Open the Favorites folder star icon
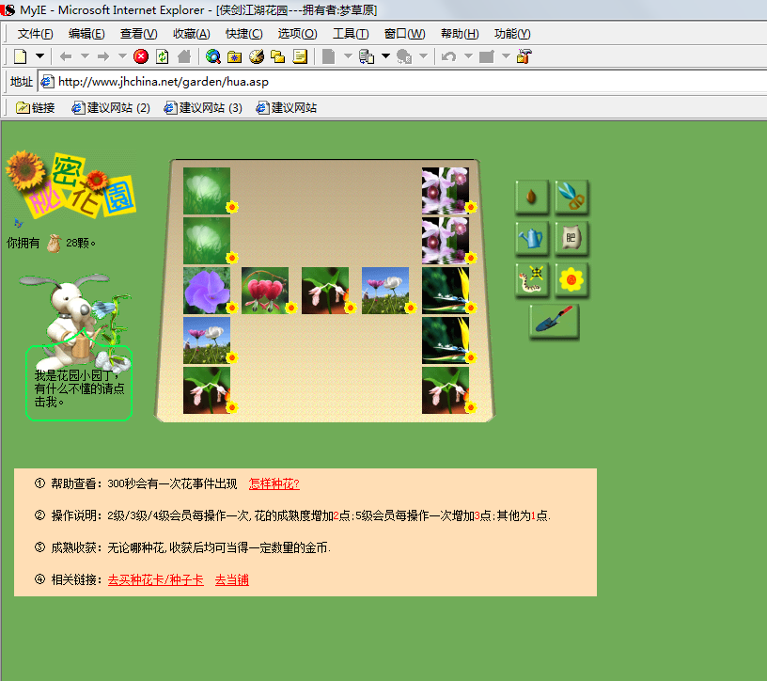 (x=235, y=56)
